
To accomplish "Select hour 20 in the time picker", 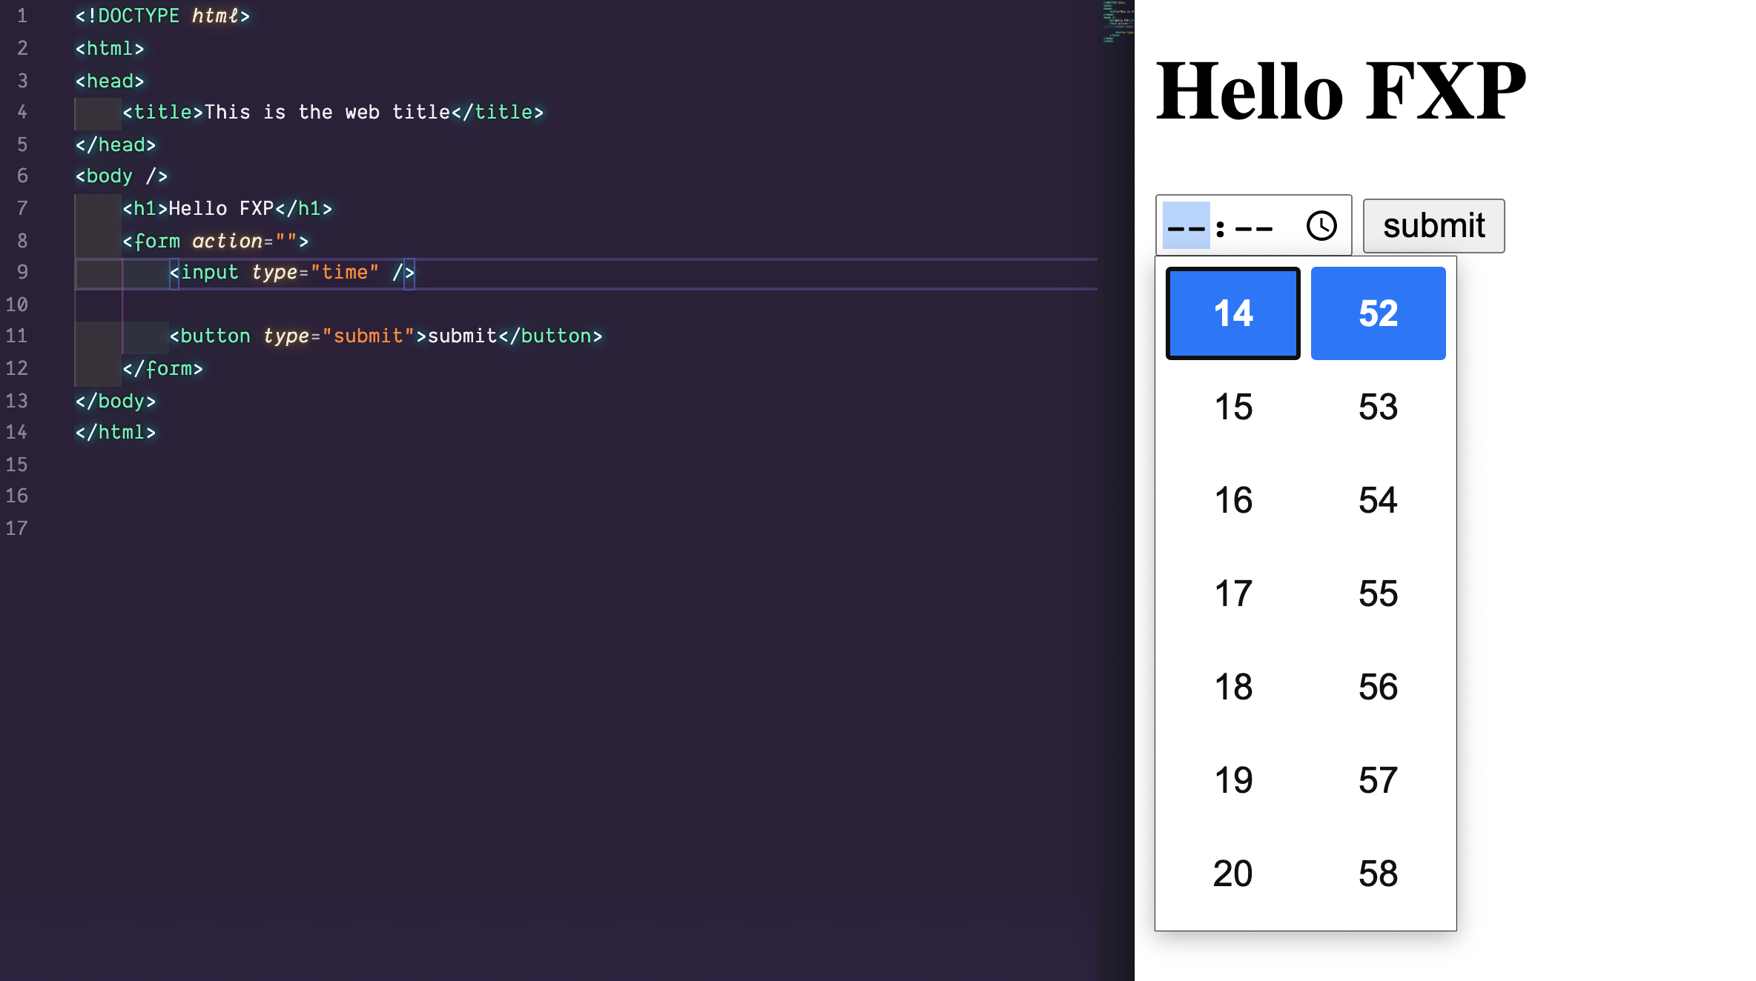I will tap(1232, 874).
